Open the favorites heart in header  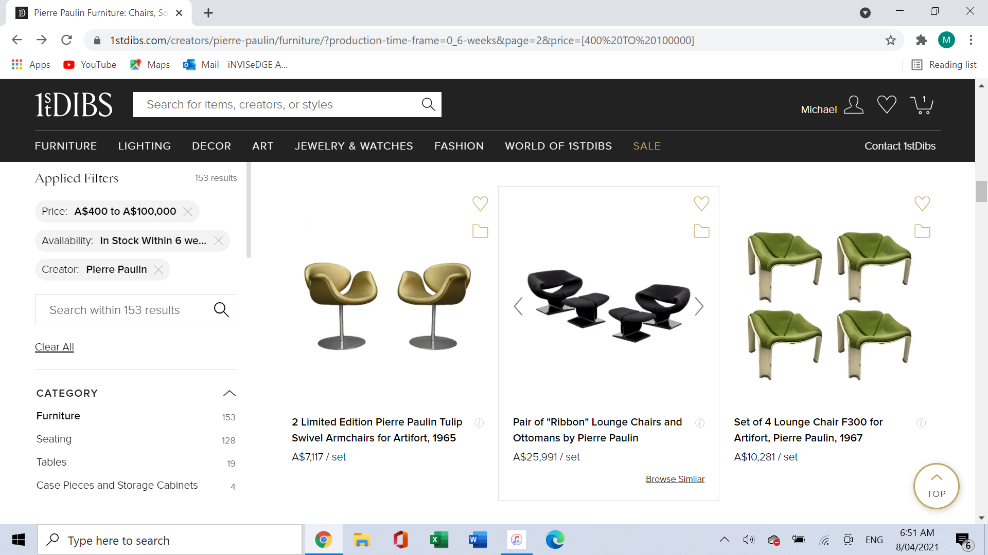click(x=887, y=105)
